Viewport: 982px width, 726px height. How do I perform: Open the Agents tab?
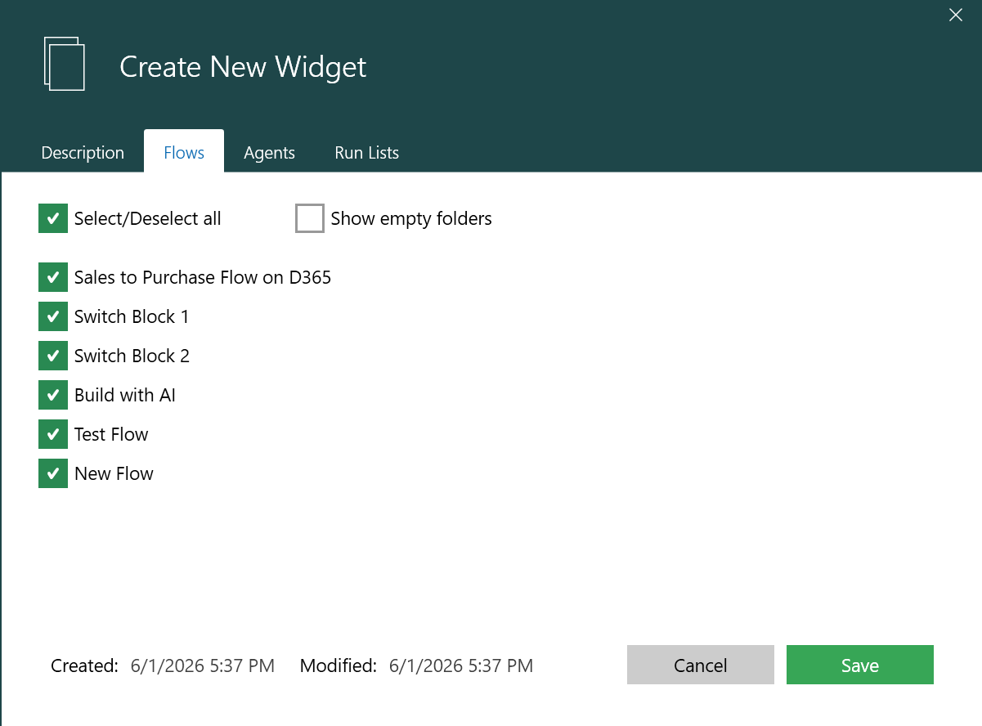(x=269, y=152)
